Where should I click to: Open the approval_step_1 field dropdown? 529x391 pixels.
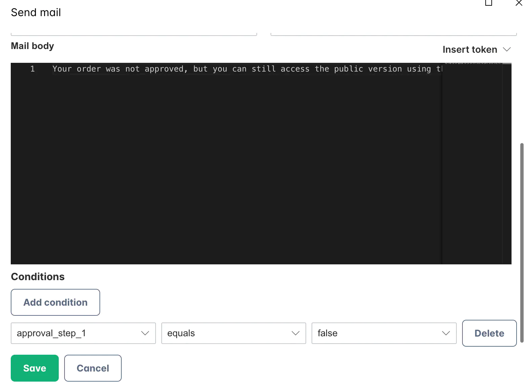(83, 333)
